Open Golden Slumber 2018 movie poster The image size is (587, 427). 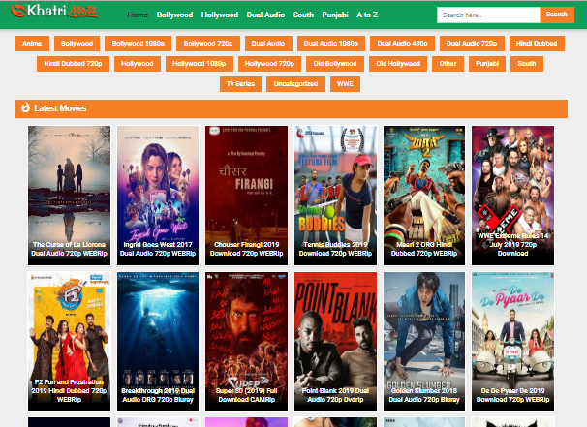coord(424,341)
